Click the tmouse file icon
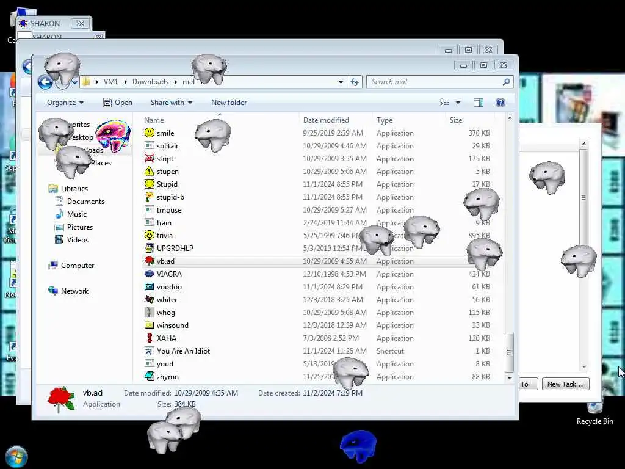625x469 pixels. (x=150, y=209)
